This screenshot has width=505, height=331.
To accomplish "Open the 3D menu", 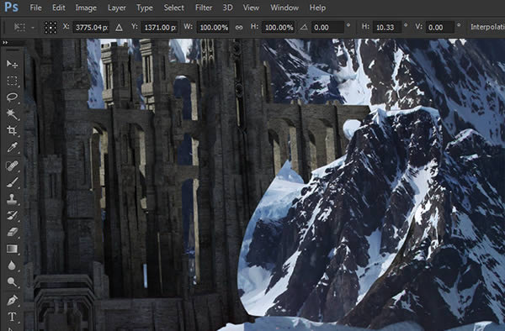I will [x=228, y=8].
